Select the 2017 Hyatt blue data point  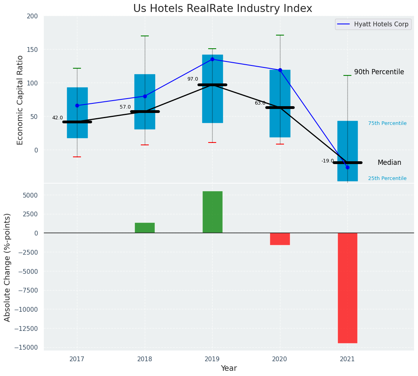77,105
